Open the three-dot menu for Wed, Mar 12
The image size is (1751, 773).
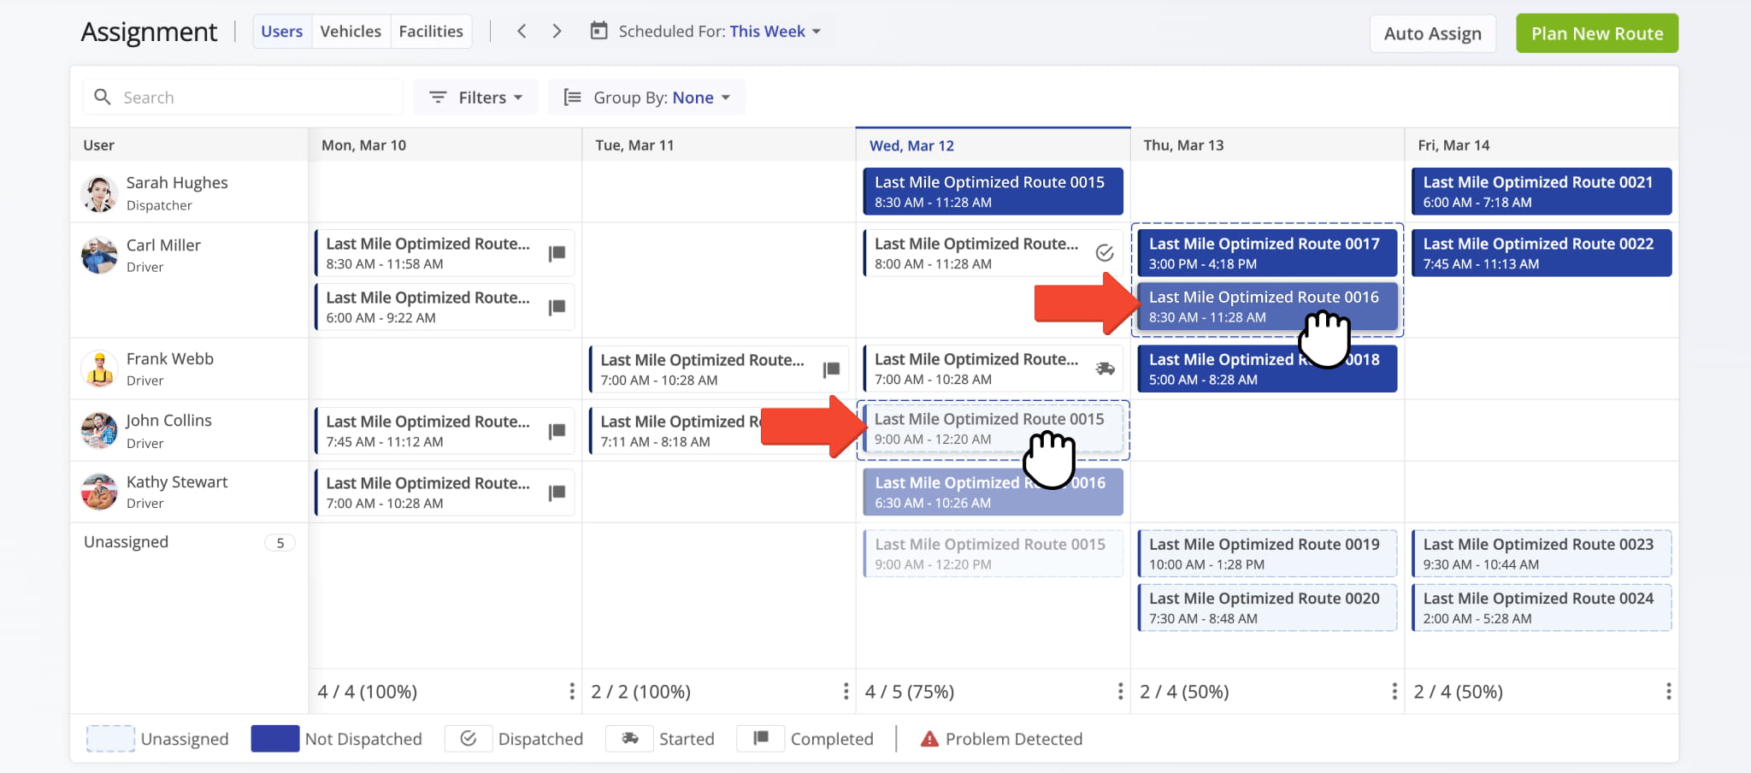pos(1120,691)
